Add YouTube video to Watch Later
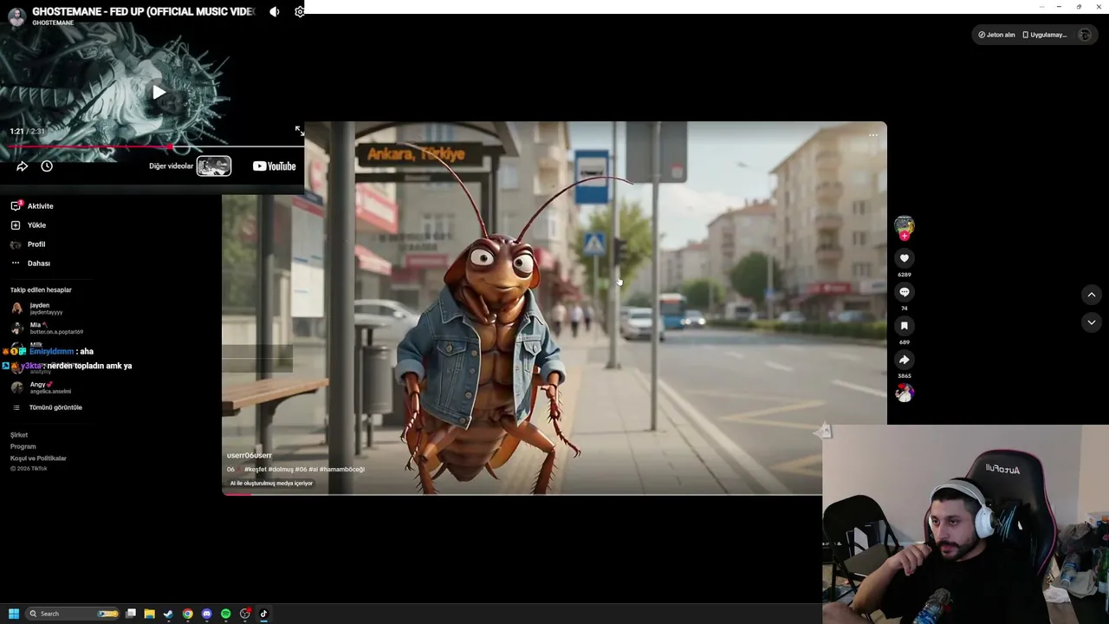The width and height of the screenshot is (1109, 624). [x=47, y=166]
